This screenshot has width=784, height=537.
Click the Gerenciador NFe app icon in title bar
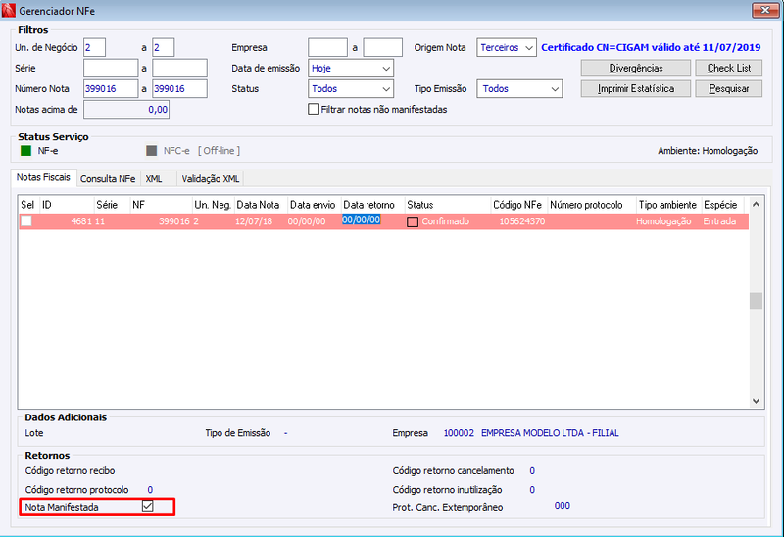(x=9, y=10)
